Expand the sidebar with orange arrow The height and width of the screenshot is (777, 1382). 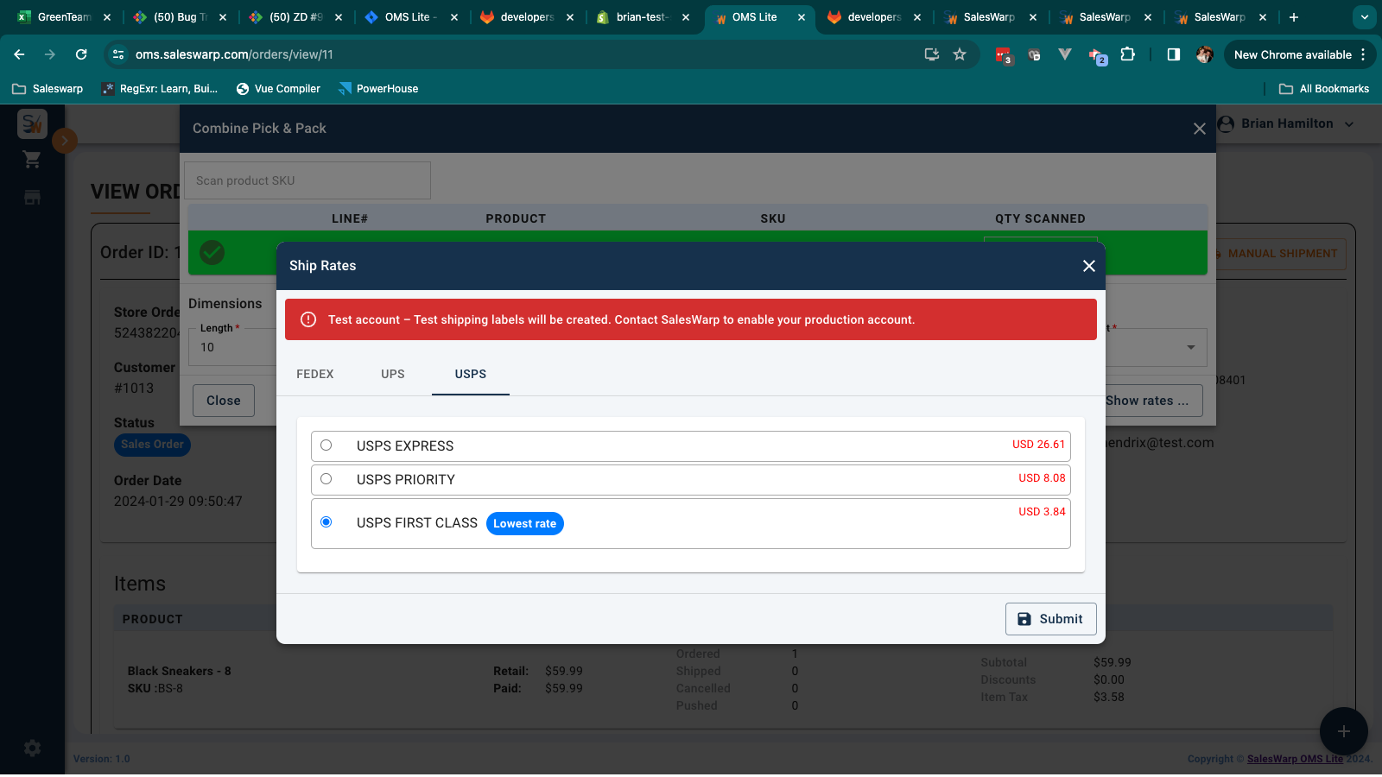65,140
